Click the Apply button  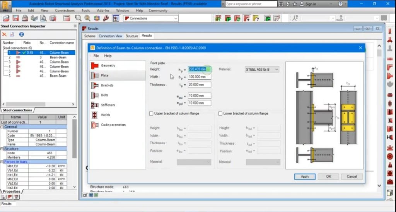click(x=305, y=176)
